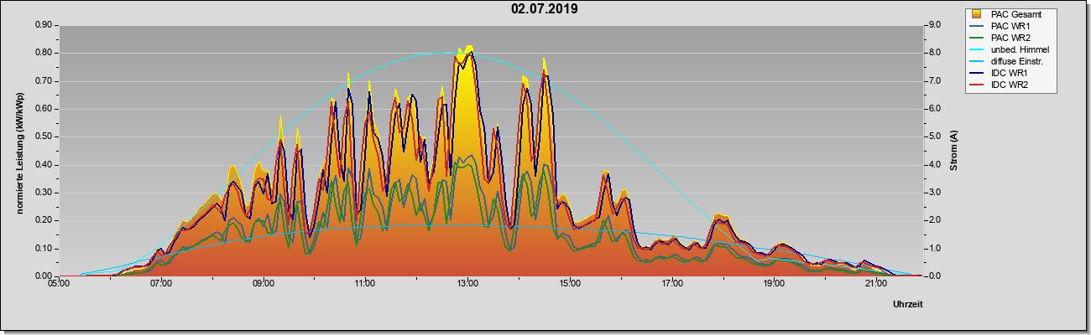Screen dimensions: 1091x335
Task: Click the 9.0 right axis value
Action: [x=935, y=25]
